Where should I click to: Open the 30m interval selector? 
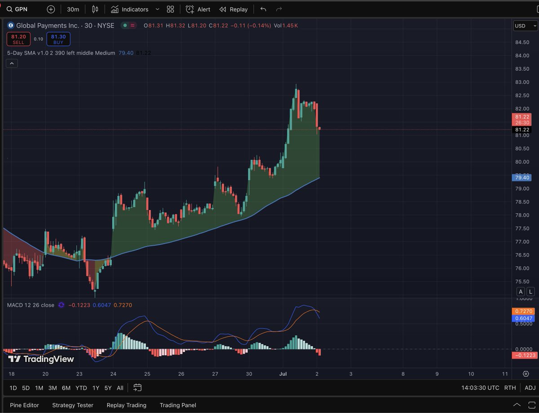(x=73, y=9)
